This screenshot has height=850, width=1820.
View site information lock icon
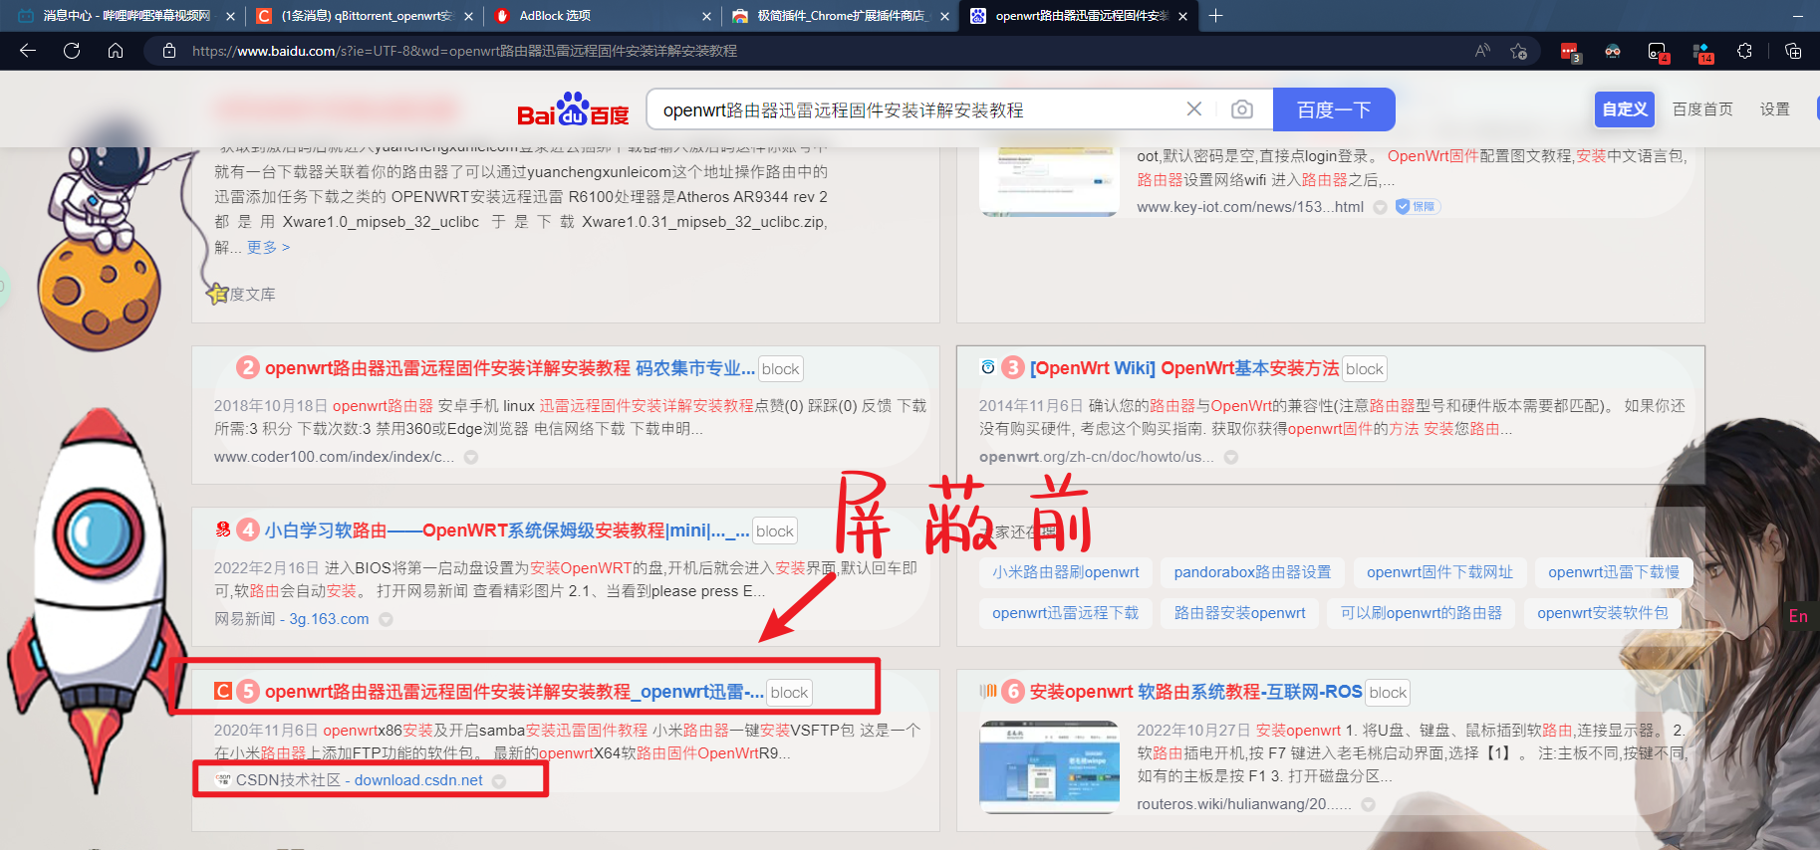point(169,51)
